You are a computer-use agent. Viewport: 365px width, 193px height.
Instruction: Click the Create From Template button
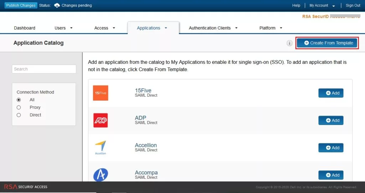tap(327, 43)
